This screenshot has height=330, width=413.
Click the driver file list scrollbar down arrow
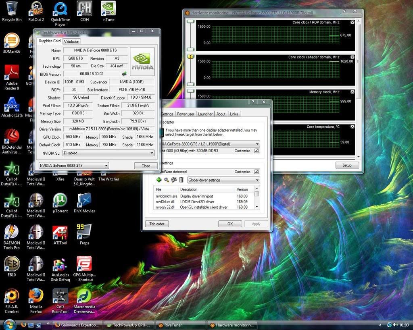click(x=257, y=207)
